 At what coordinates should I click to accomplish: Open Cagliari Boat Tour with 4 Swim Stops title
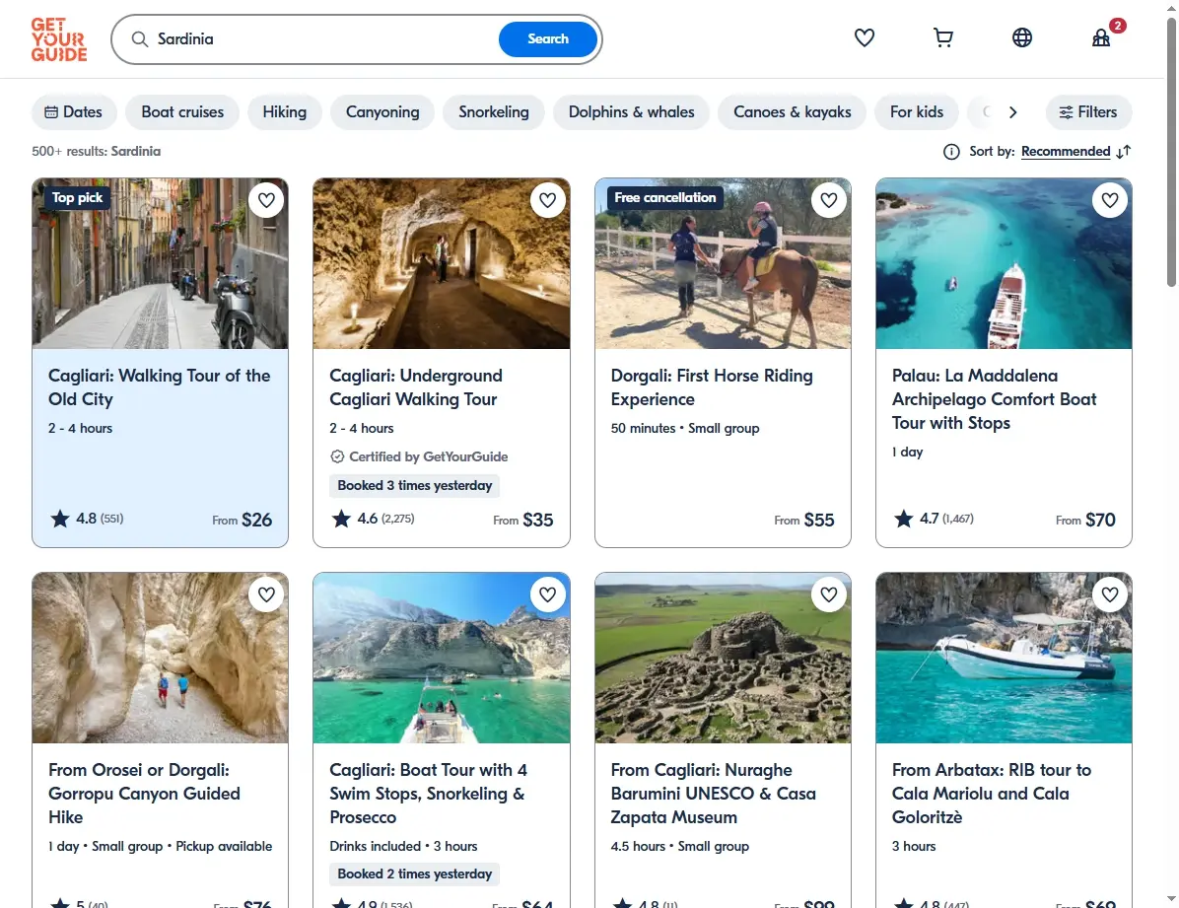(x=429, y=794)
